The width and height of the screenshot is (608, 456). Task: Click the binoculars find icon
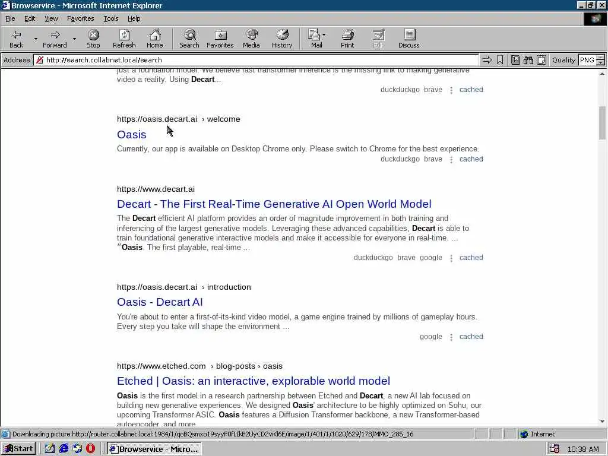tap(528, 60)
